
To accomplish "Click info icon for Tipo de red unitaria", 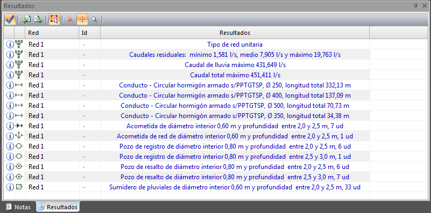I will pos(10,45).
